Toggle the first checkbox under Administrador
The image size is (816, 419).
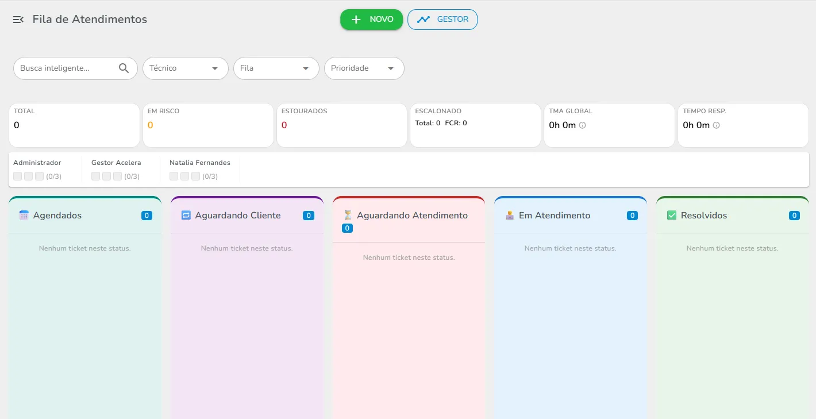(x=17, y=176)
